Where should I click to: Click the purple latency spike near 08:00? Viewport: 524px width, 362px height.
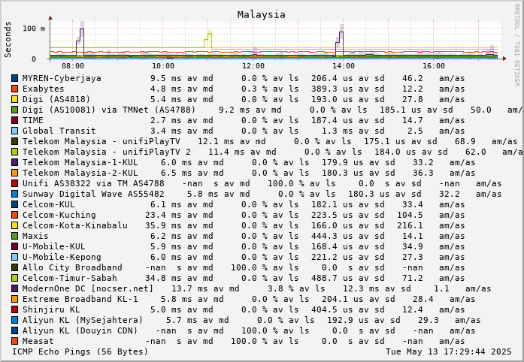[x=80, y=40]
